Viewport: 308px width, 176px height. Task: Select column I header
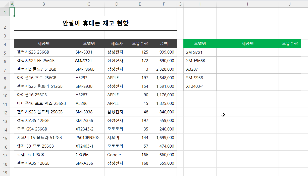247,4
